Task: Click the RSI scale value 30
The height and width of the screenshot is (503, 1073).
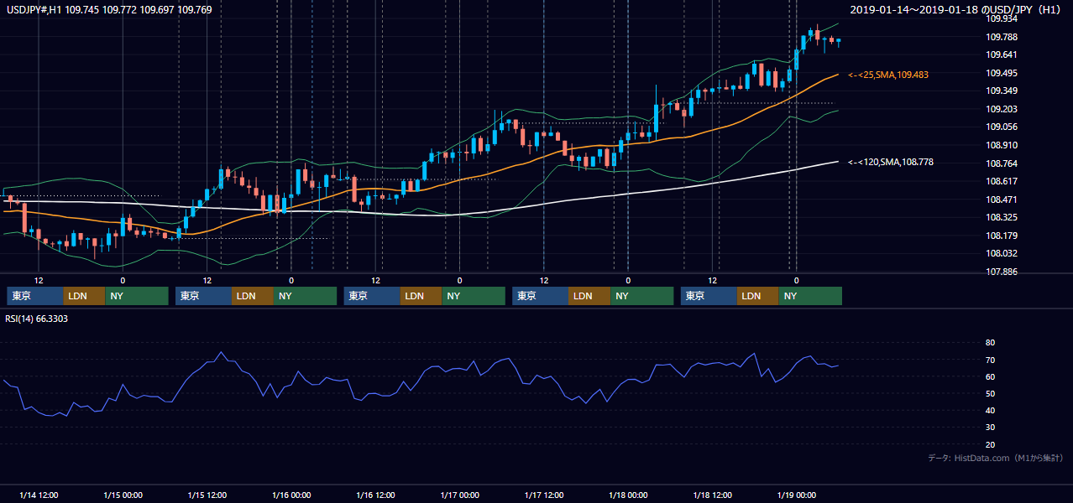Action: point(990,428)
